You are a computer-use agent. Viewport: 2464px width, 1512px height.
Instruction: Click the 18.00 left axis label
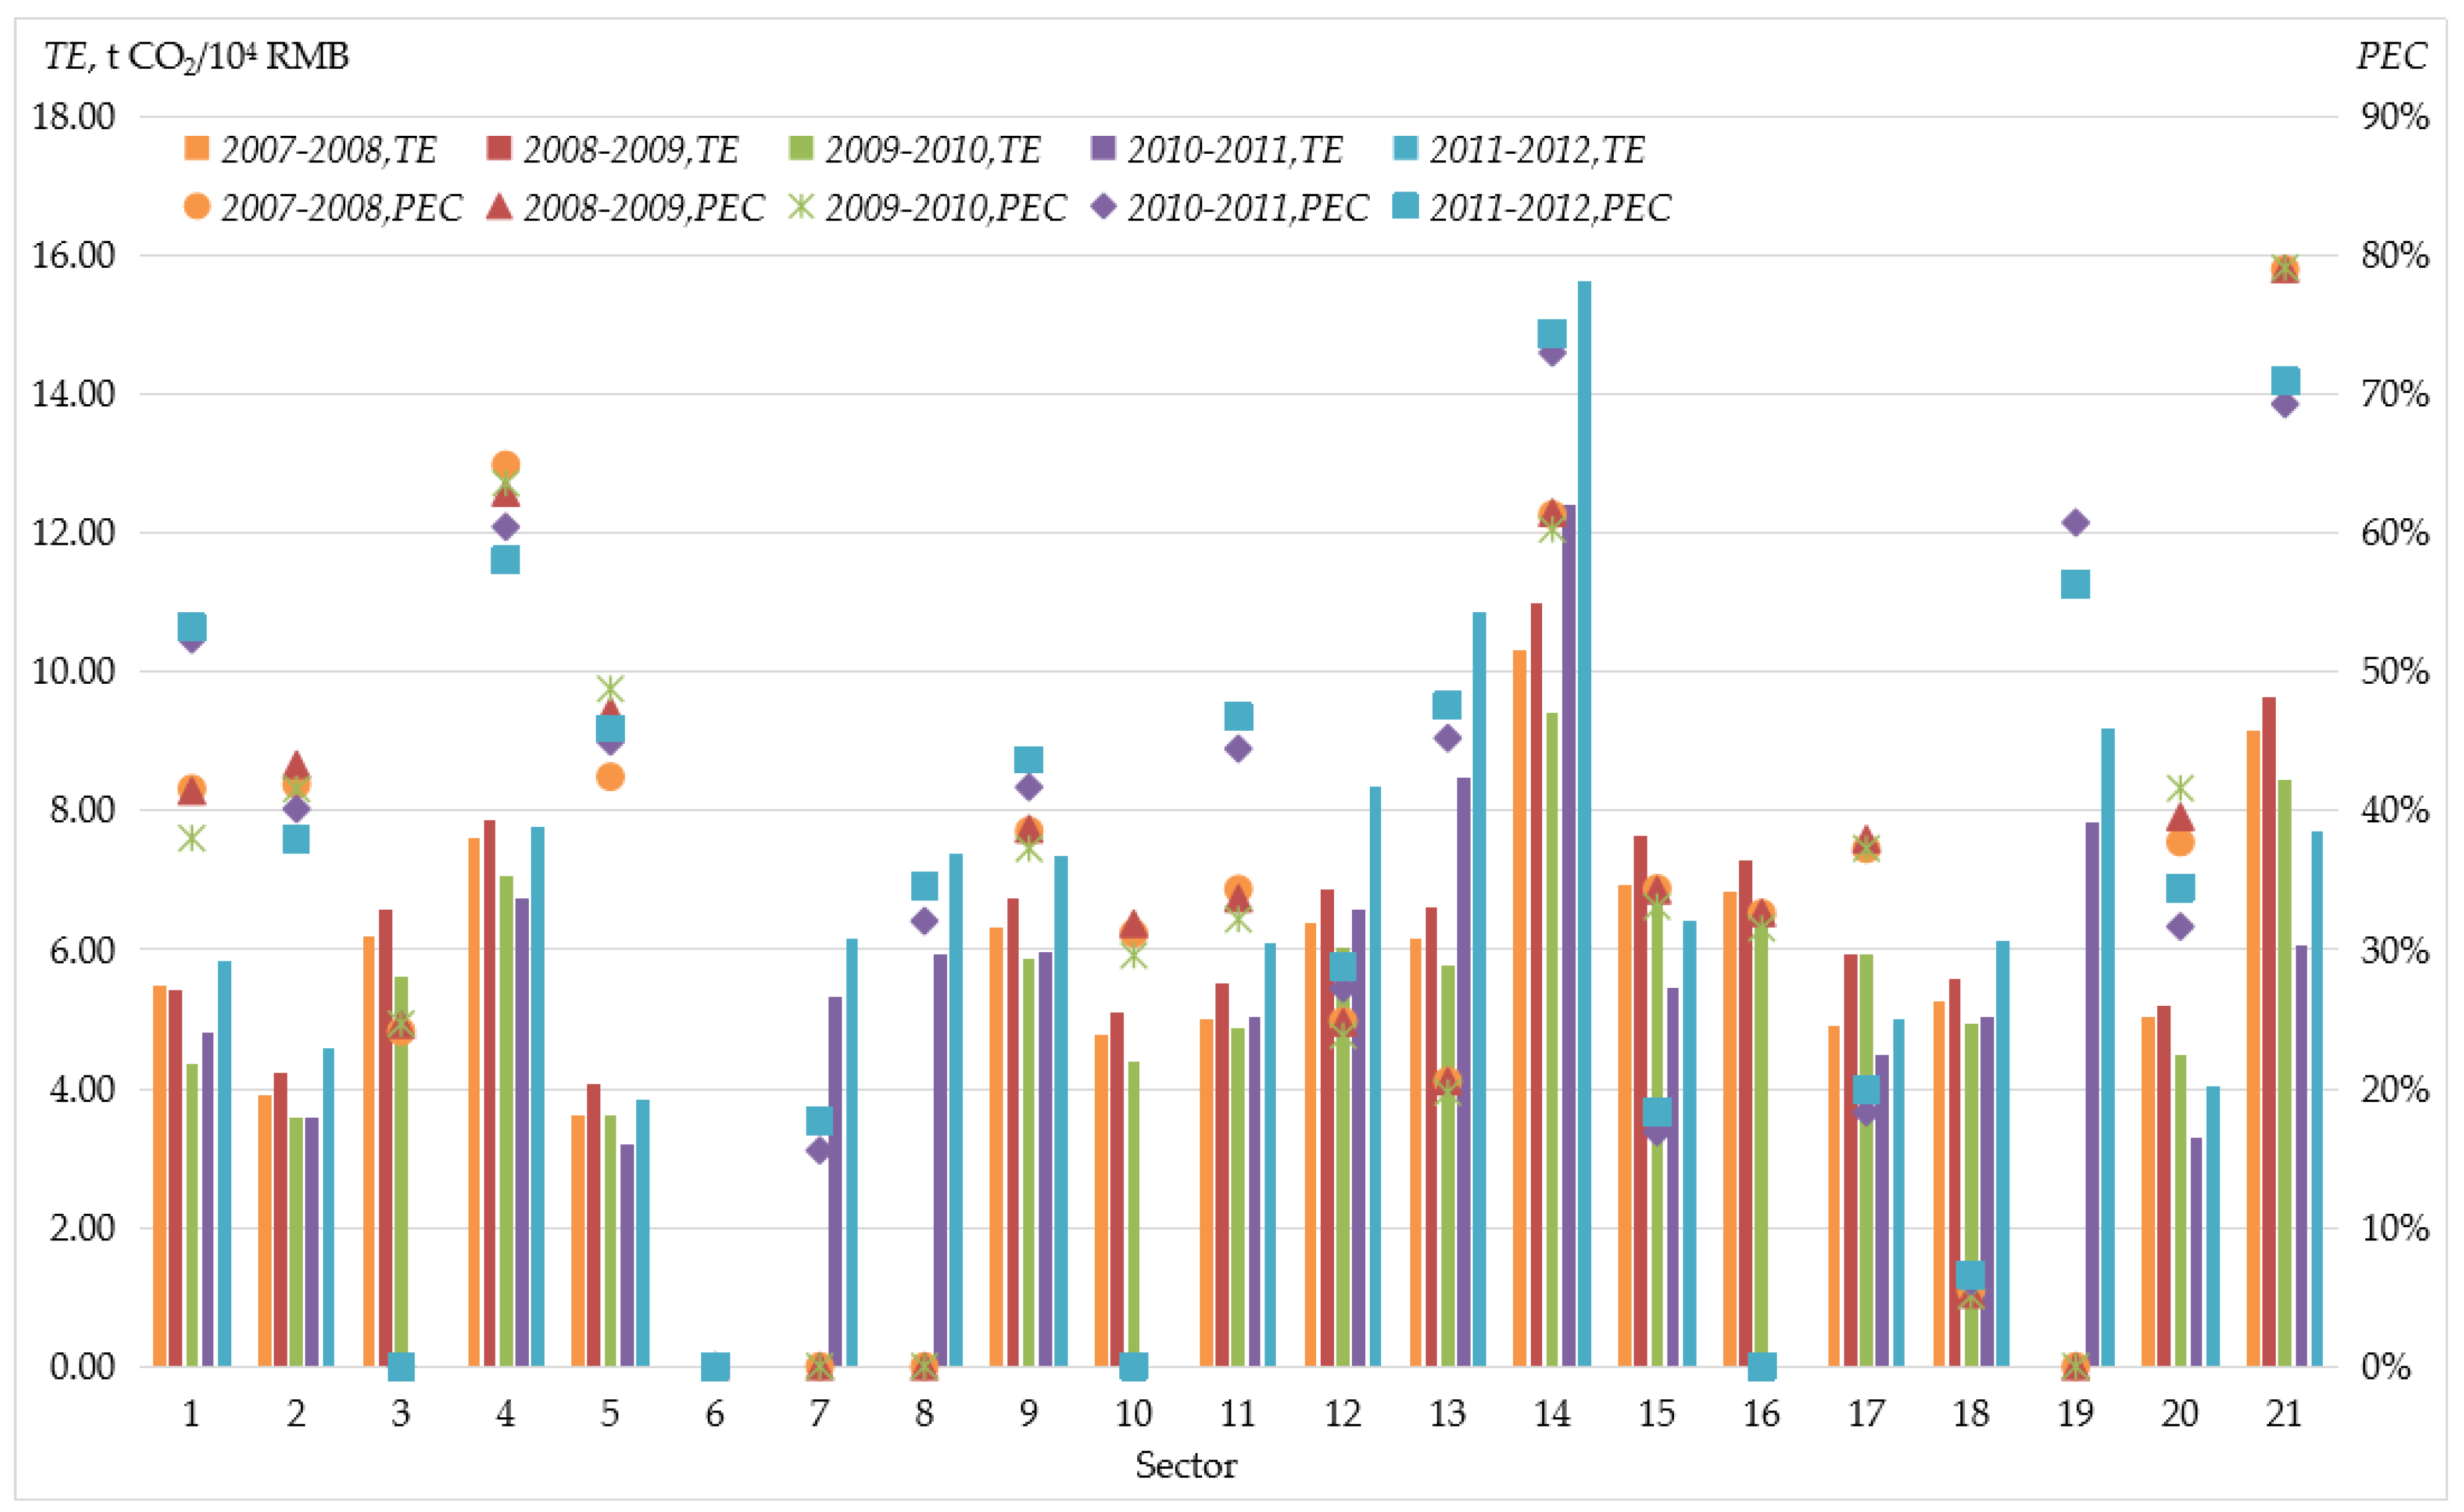click(x=73, y=117)
